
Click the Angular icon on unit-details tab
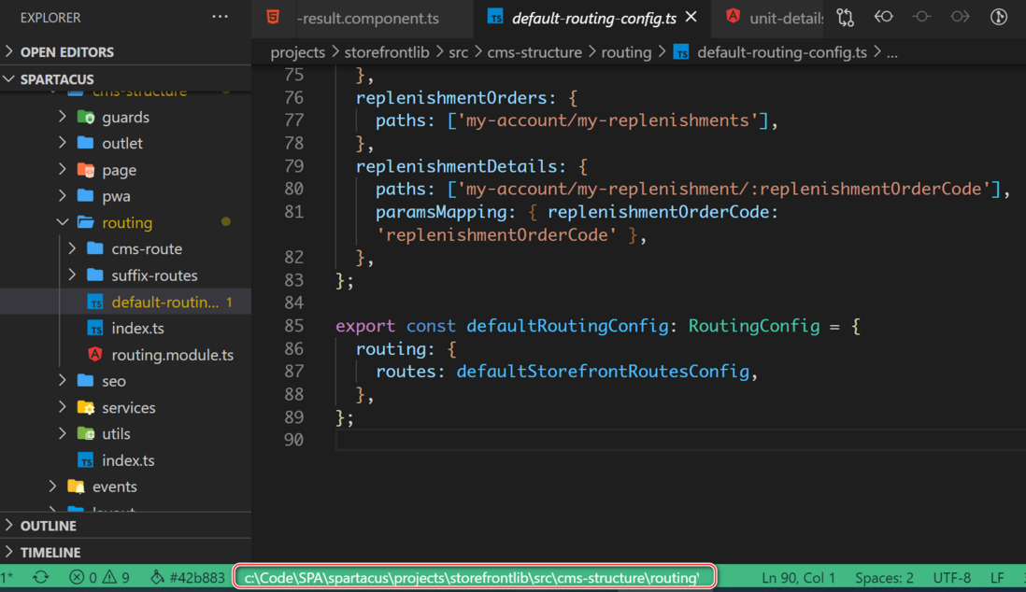pos(733,17)
